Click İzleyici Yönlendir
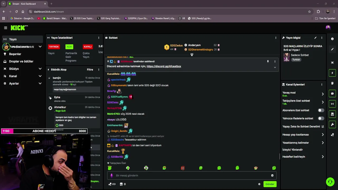Image resolution: width=338 pixels, height=190 pixels. 293,150
